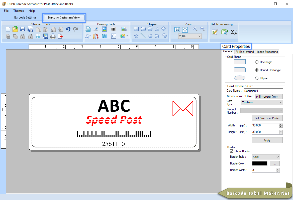Draw a triangle shape
Screen dimensions: 293x200
coord(157,29)
